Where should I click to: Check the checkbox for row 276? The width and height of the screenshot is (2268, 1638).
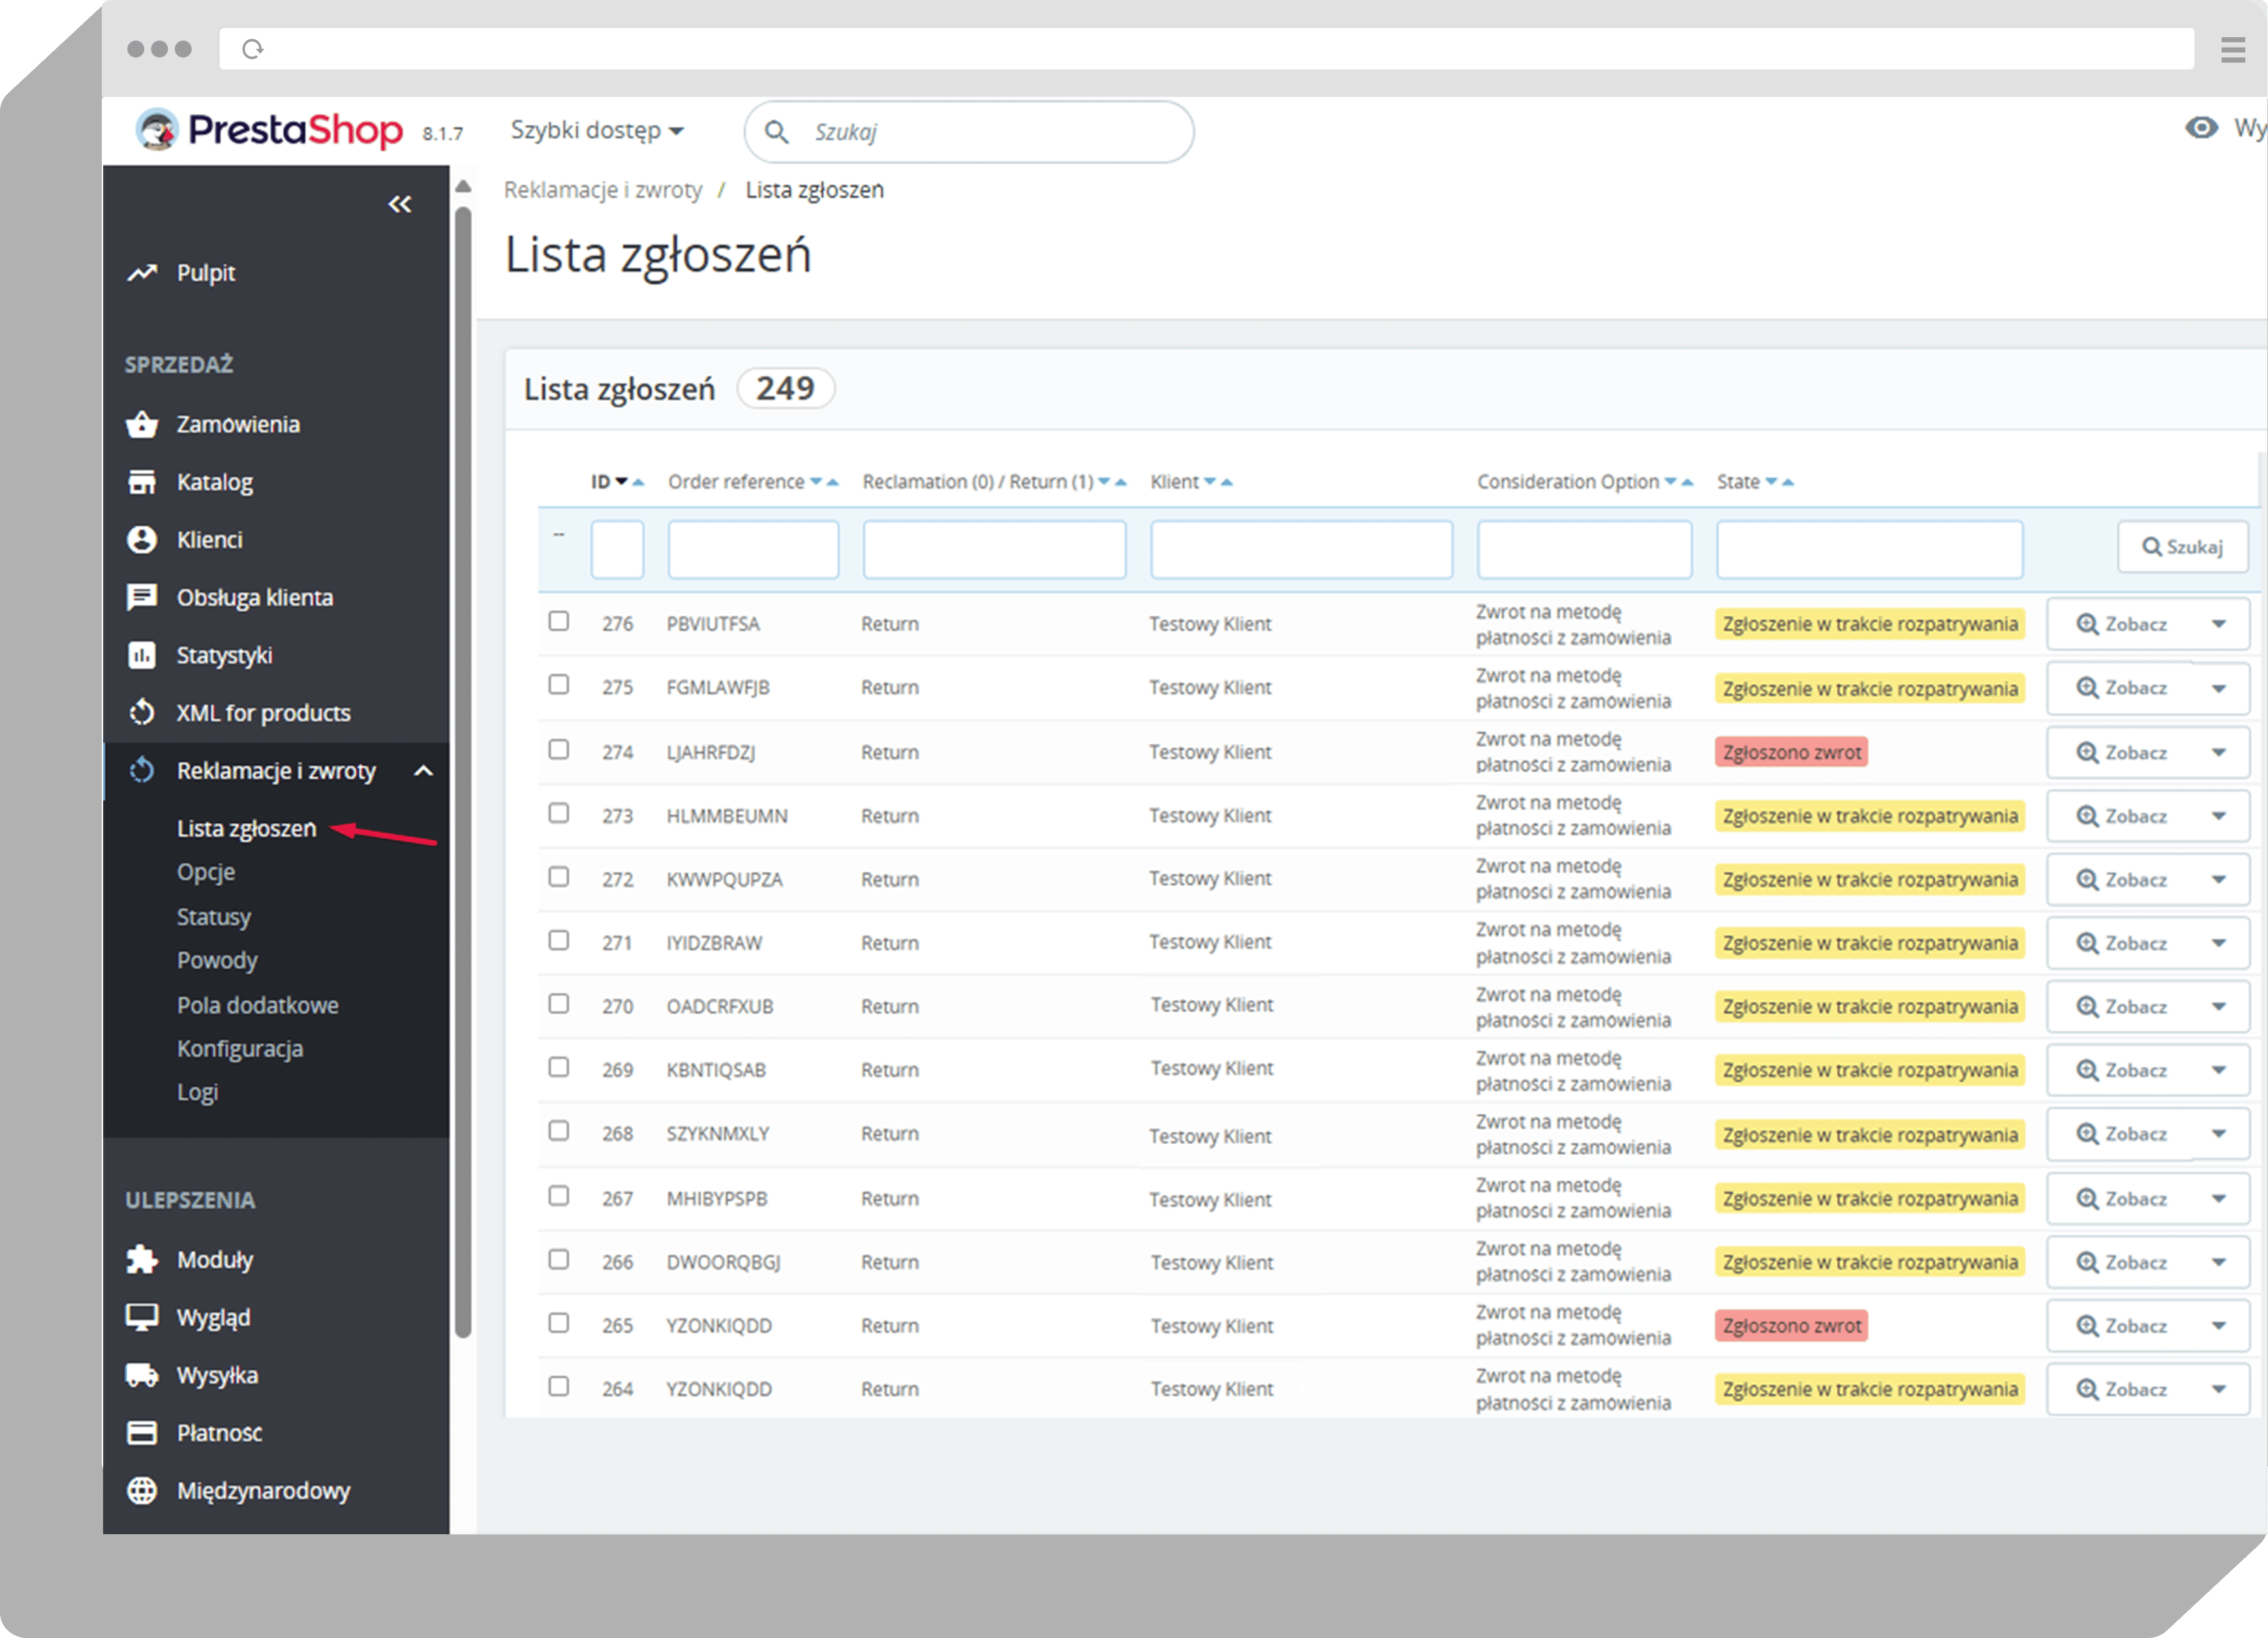(x=559, y=622)
